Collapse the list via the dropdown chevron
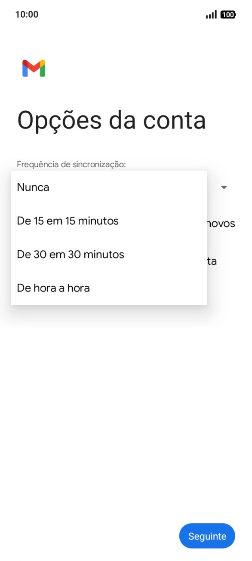This screenshot has width=252, height=561. (224, 187)
